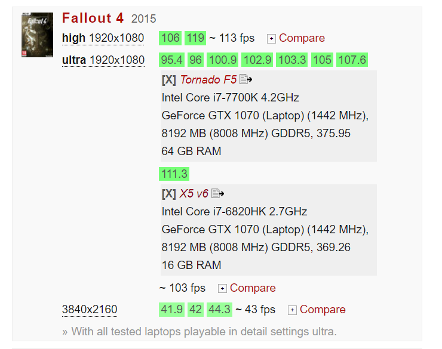Click the 119 fps high result box
Image resolution: width=442 pixels, height=349 pixels.
(195, 38)
